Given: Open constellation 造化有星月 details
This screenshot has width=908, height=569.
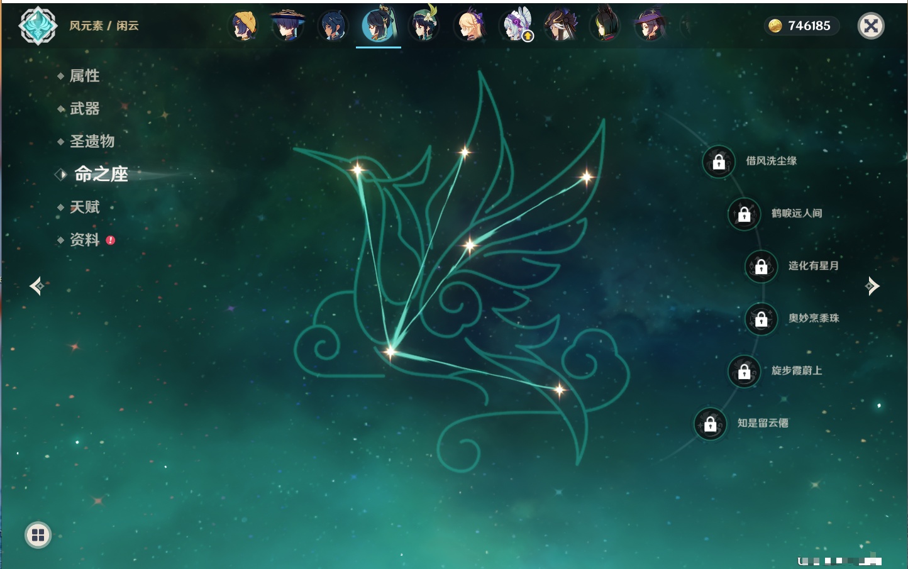Looking at the screenshot, I should (x=814, y=265).
